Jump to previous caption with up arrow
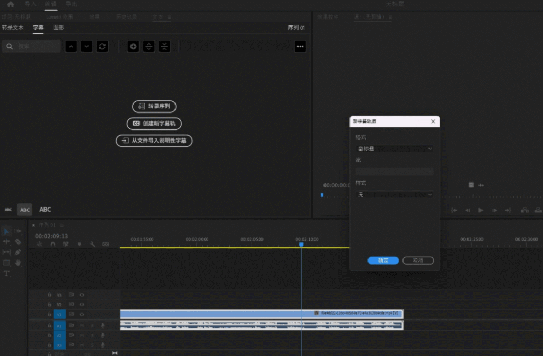 click(x=71, y=47)
